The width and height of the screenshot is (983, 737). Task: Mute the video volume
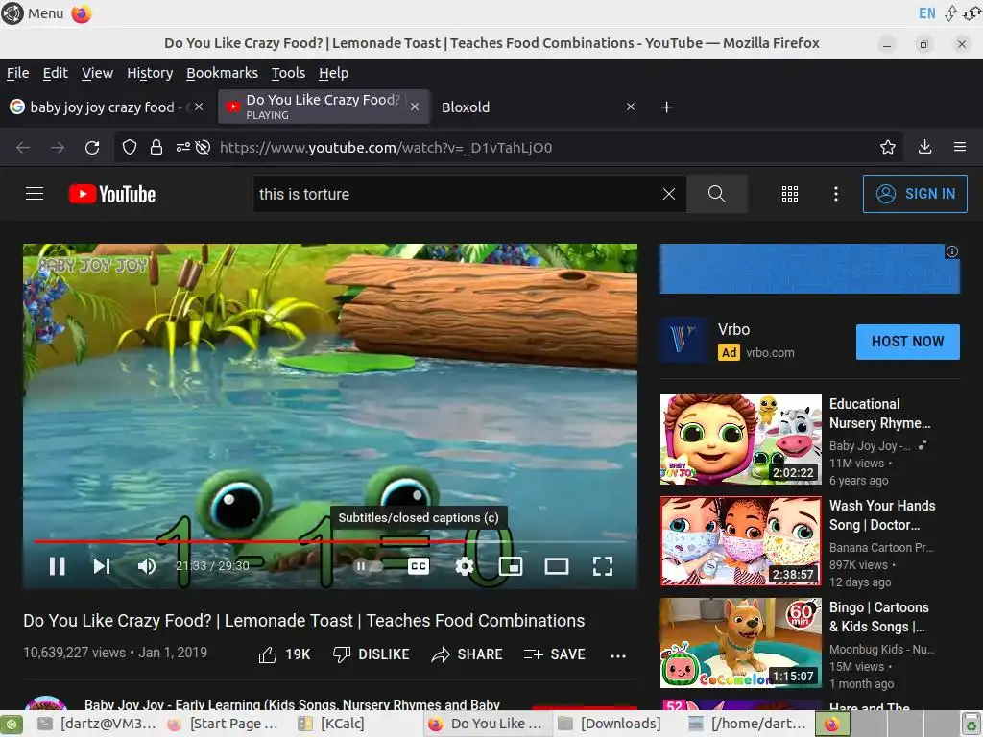click(147, 566)
